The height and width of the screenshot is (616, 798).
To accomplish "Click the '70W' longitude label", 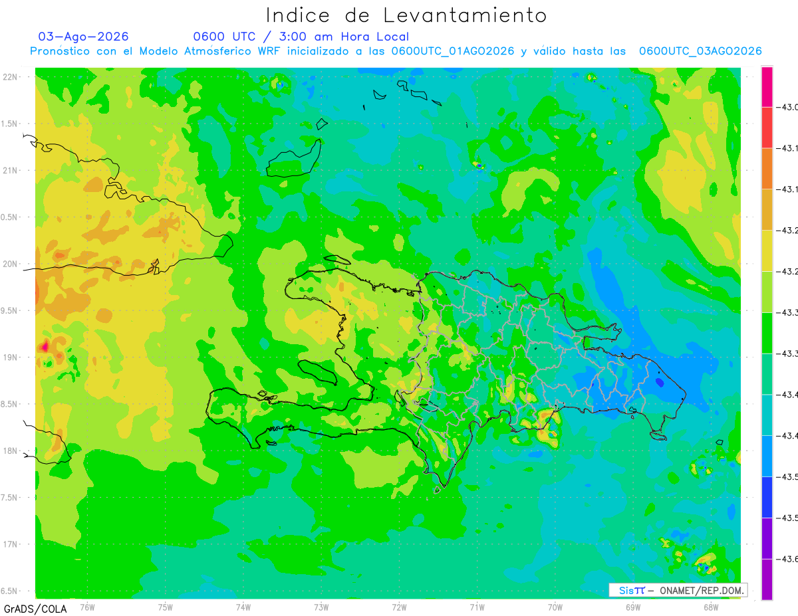I will tap(555, 607).
